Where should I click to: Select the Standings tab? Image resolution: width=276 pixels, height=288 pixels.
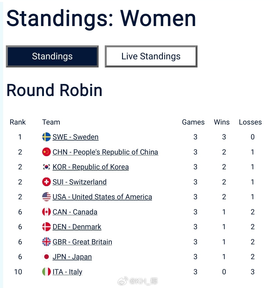click(52, 57)
